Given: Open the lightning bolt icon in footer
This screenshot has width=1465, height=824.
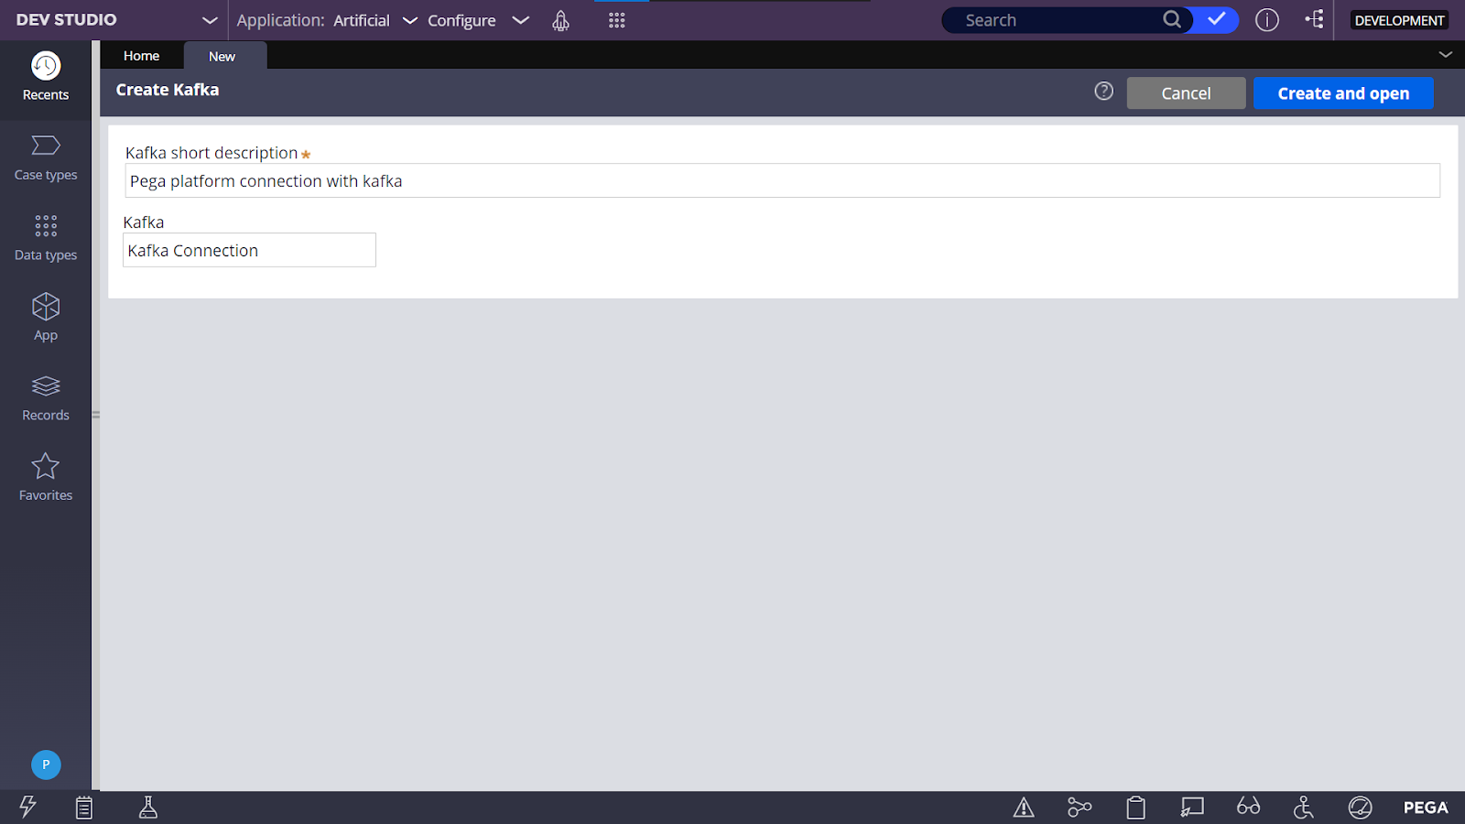Looking at the screenshot, I should 27,807.
